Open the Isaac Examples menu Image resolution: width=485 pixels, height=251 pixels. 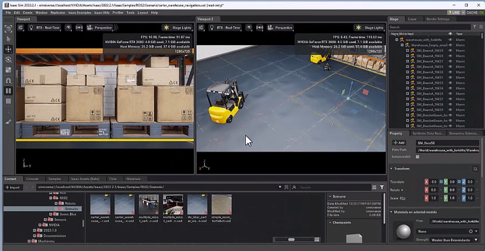(79, 13)
